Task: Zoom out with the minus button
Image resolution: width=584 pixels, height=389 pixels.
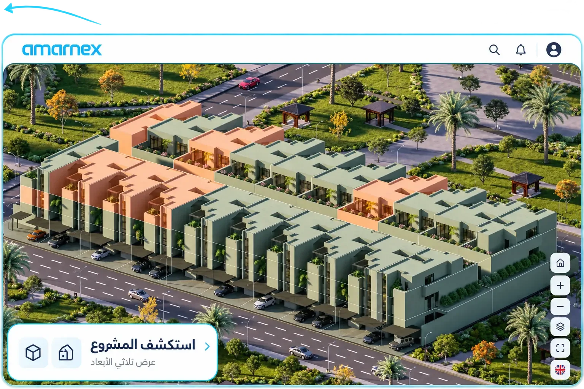Action: [560, 307]
